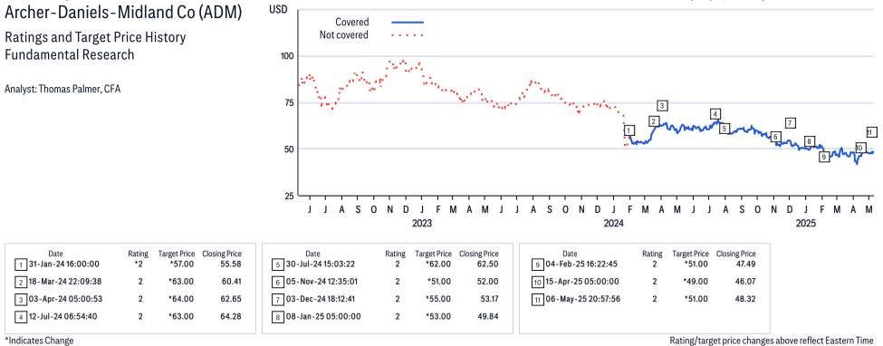
Task: Click table row date 04-Feb-25 16:22:45
Action: click(582, 264)
